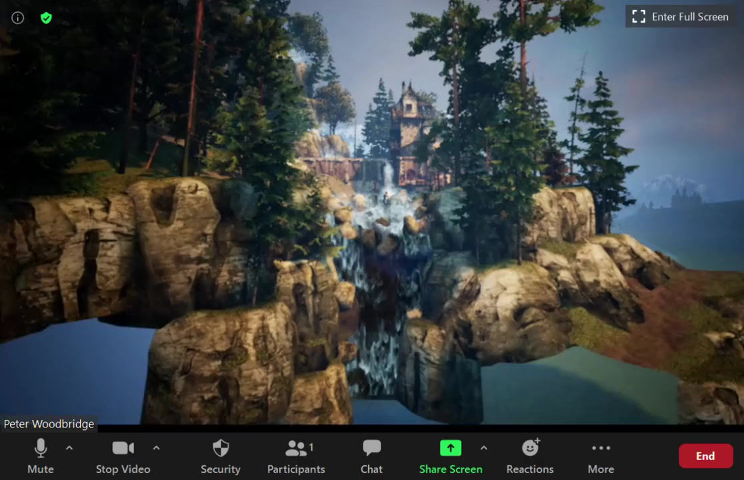Open Reactions

click(530, 456)
